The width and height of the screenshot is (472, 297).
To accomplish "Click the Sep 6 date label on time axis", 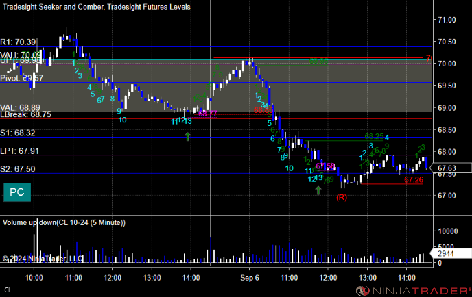I will (x=250, y=278).
